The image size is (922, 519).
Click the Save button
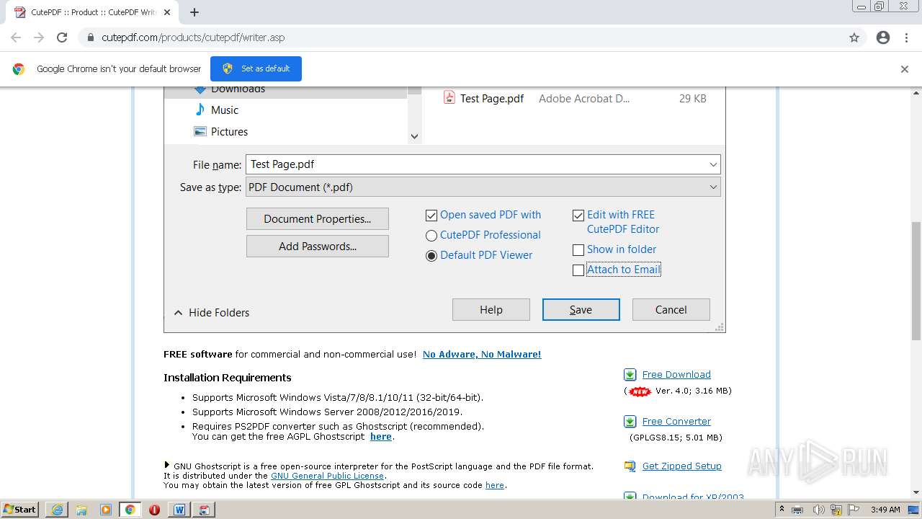point(581,310)
